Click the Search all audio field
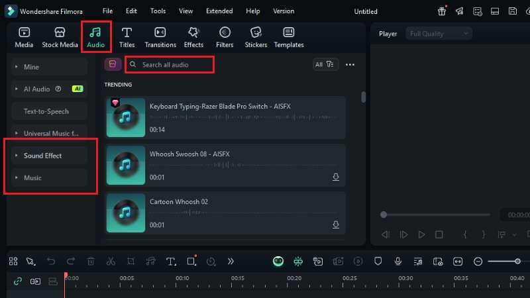The image size is (530, 298). (x=170, y=64)
